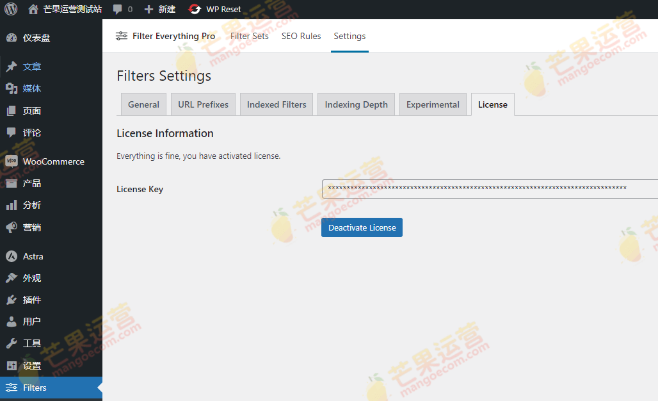Click the 产品 archive box icon
The height and width of the screenshot is (401, 658).
(x=12, y=183)
